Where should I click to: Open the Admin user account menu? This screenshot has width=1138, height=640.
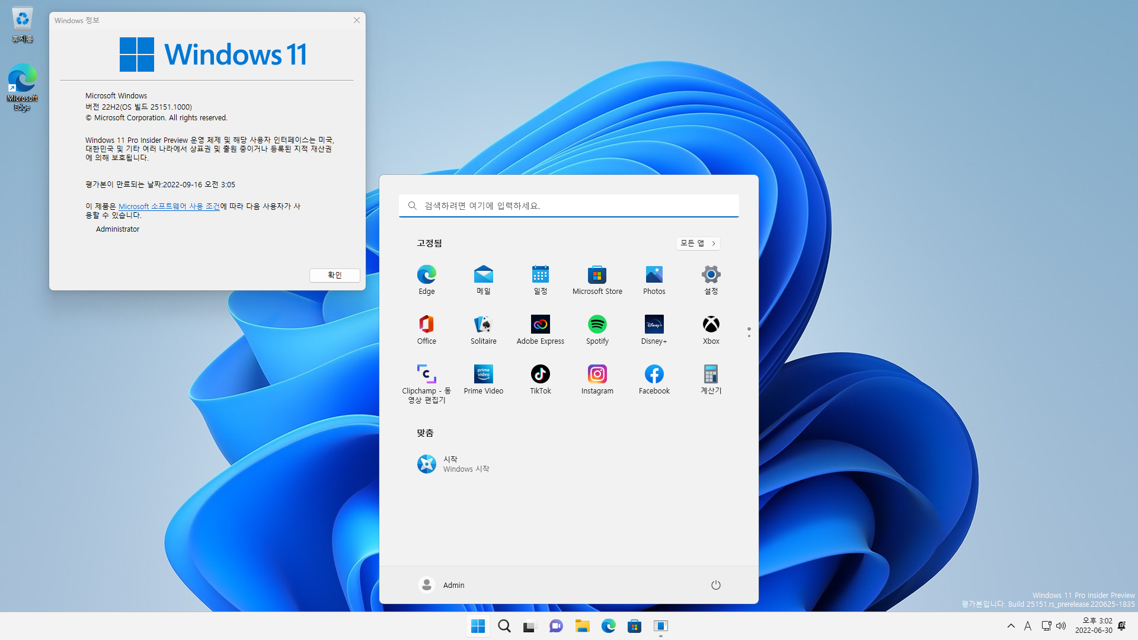(442, 585)
